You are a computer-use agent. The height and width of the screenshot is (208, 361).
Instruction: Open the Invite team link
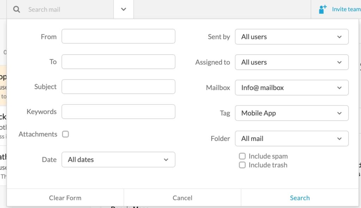click(346, 9)
